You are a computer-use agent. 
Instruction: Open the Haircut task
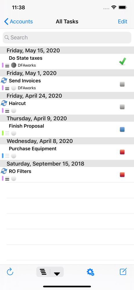click(x=67, y=107)
